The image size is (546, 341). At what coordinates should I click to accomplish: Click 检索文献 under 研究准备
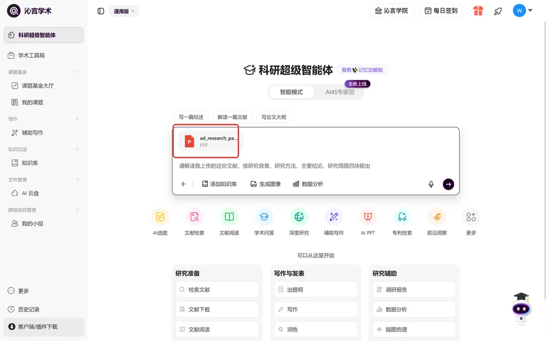[217, 289]
